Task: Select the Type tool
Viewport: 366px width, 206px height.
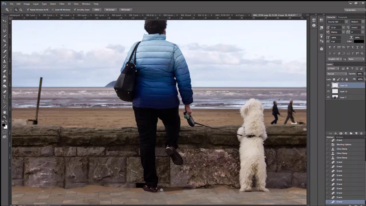Action: click(x=5, y=97)
